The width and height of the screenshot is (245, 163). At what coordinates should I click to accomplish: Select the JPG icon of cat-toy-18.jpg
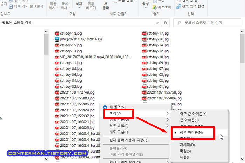click(57, 34)
